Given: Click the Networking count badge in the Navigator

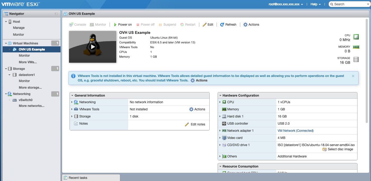Looking at the screenshot, I should coord(55,94).
